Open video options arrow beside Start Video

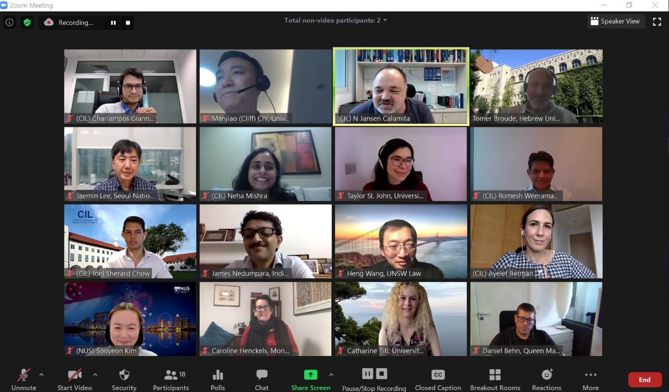(95, 375)
